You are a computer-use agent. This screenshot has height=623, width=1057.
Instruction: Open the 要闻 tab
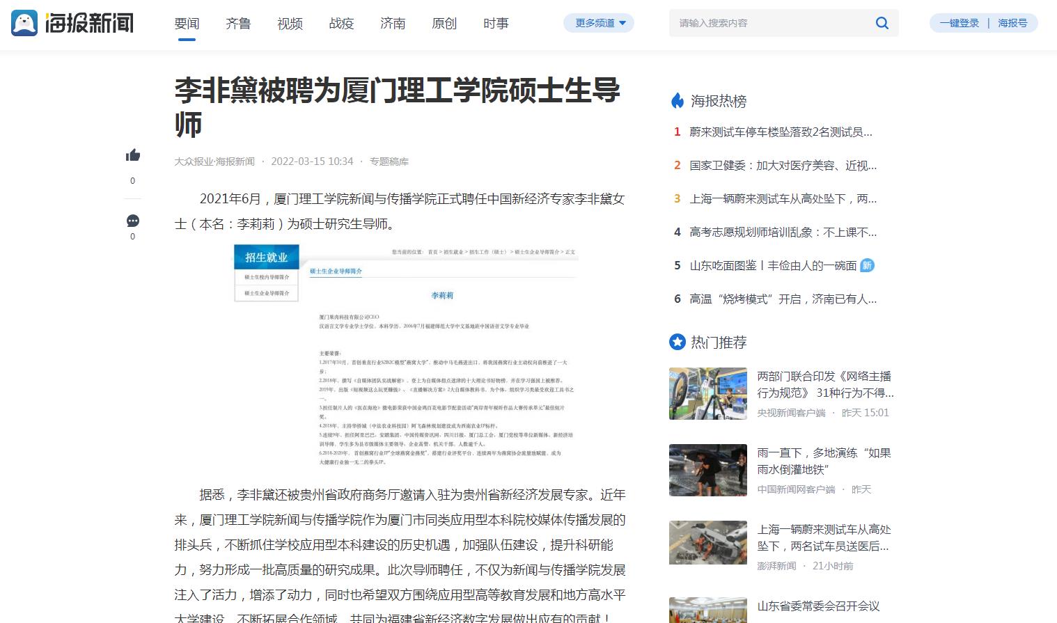[187, 24]
